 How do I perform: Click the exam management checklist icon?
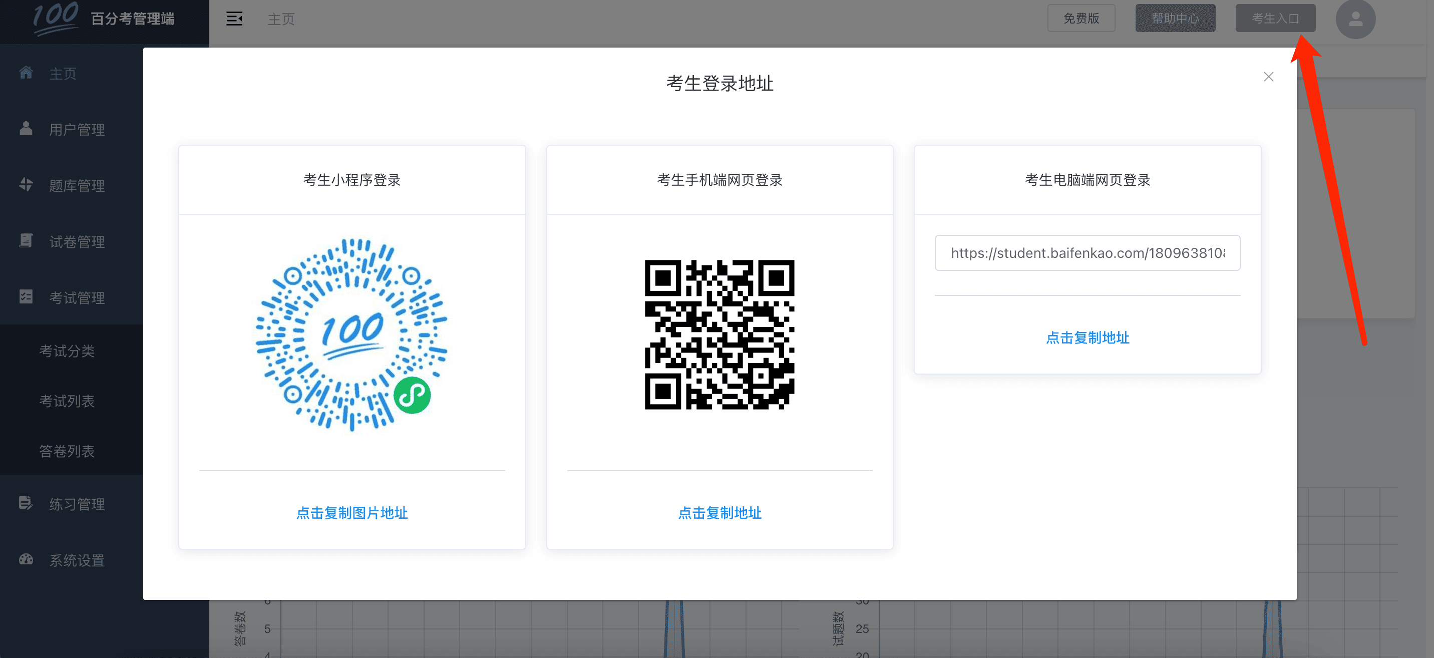coord(26,297)
